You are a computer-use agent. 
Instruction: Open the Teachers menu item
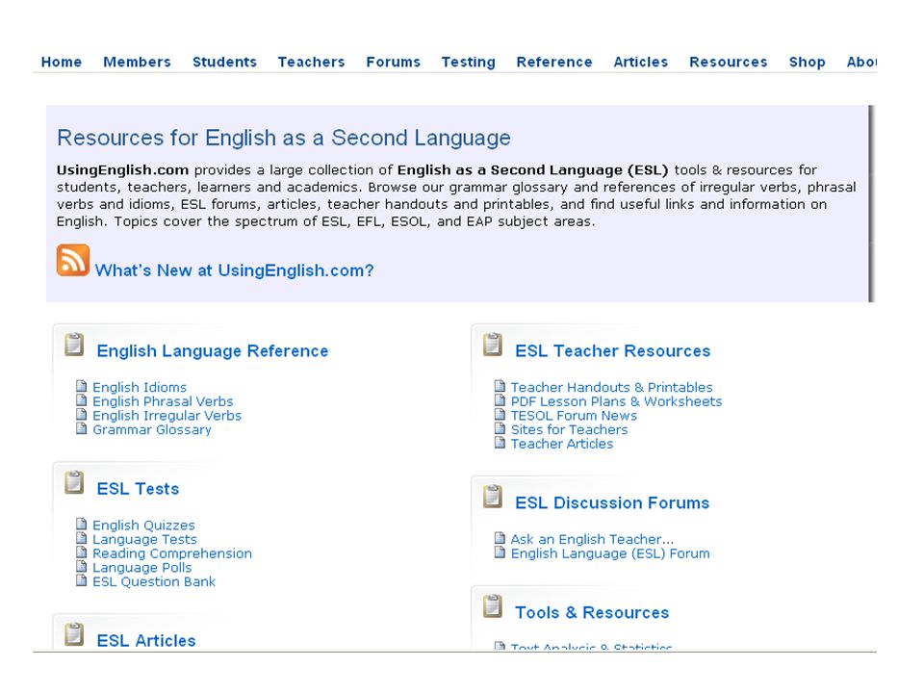(311, 62)
